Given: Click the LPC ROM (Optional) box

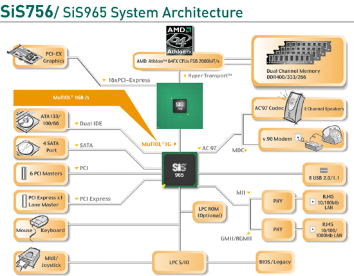Looking at the screenshot, I should click(209, 212).
